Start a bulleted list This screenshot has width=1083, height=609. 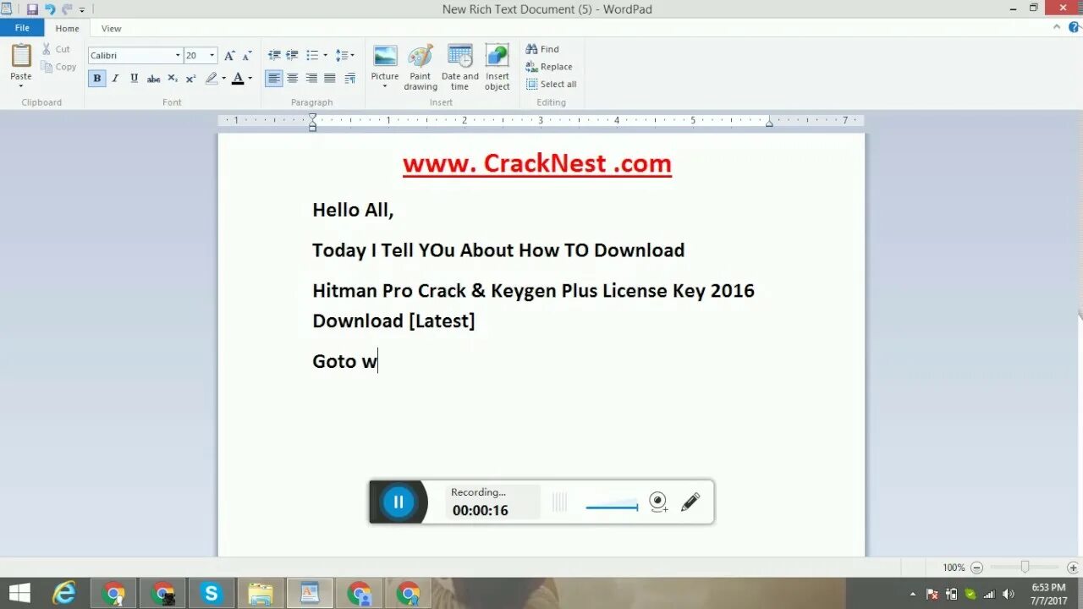tap(312, 55)
